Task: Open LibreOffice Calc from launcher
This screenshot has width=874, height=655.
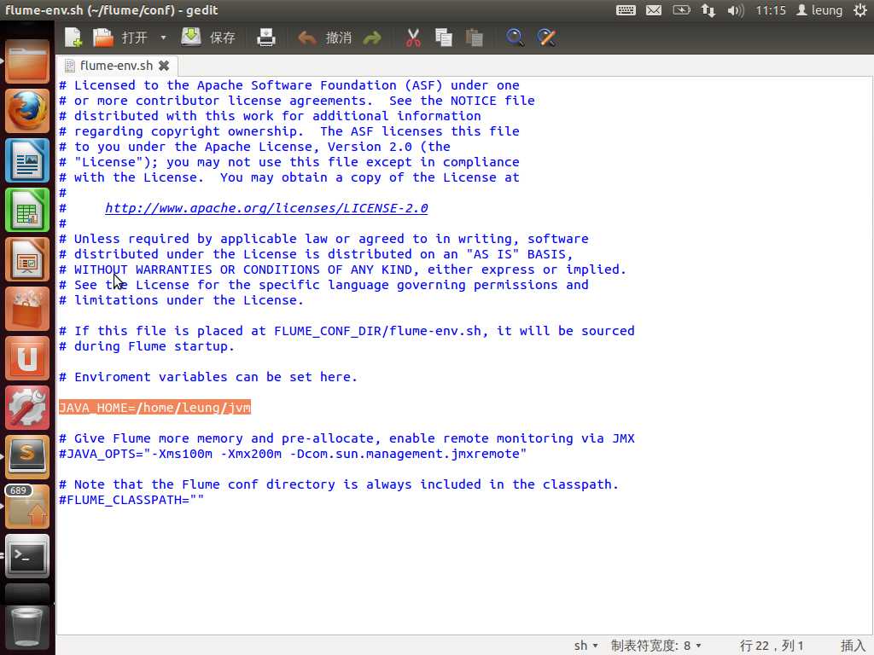Action: pyautogui.click(x=26, y=210)
